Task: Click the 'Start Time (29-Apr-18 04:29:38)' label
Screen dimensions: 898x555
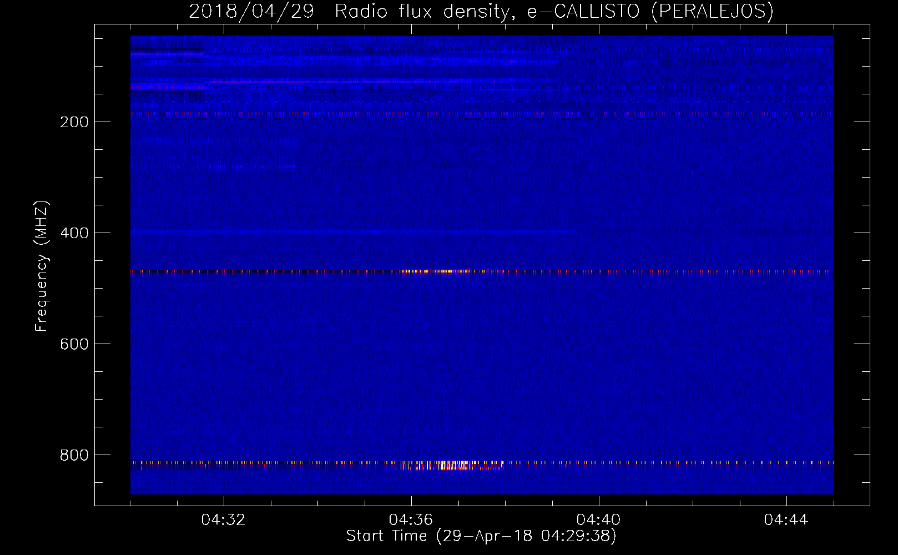Action: [x=481, y=536]
